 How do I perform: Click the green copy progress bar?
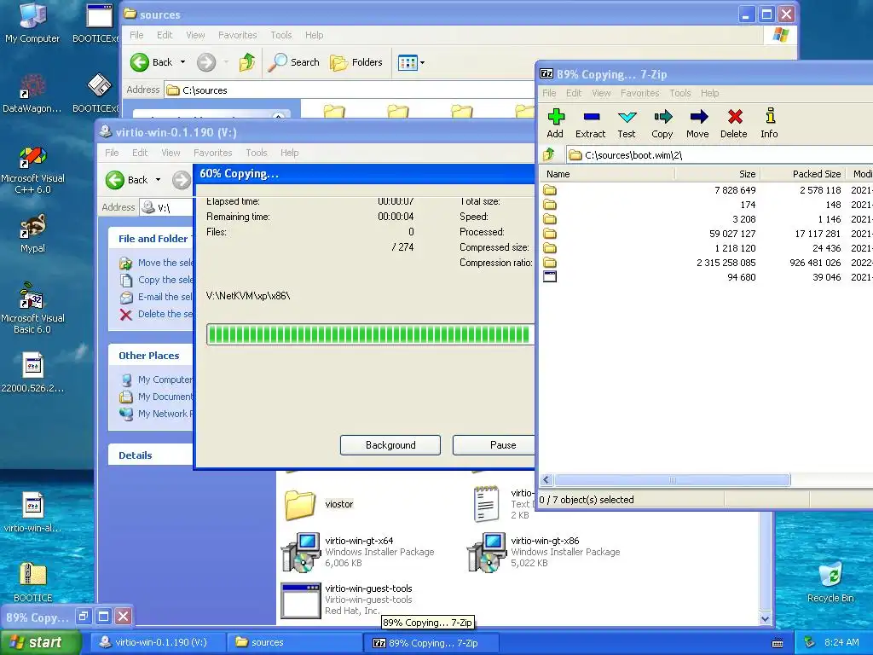pyautogui.click(x=370, y=334)
